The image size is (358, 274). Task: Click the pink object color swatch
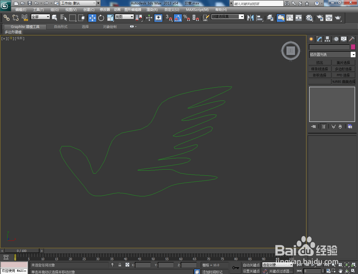[353, 47]
